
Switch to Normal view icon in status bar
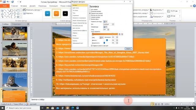pos(153,104)
